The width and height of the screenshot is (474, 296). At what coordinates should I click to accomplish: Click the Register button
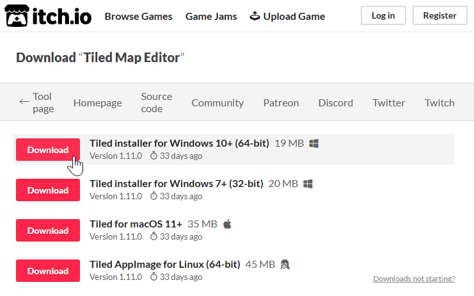click(440, 15)
